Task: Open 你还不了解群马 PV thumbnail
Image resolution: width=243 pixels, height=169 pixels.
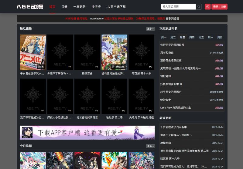Action: [x=60, y=52]
